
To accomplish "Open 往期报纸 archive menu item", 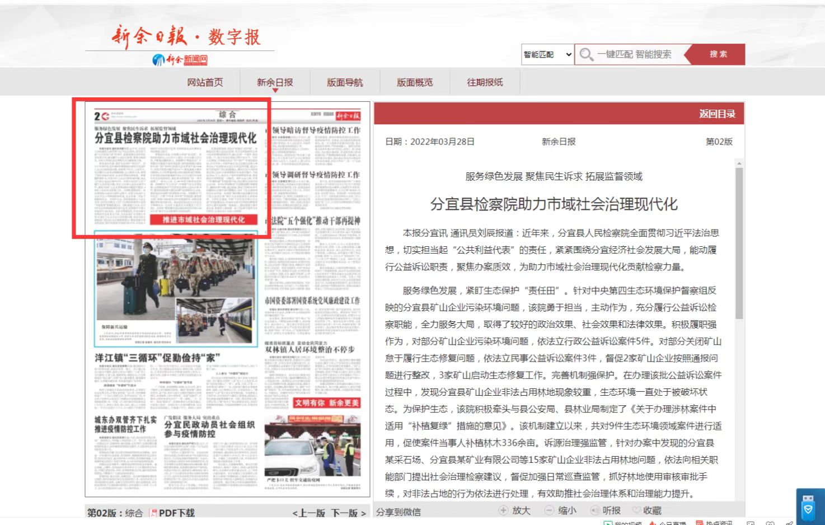I will click(x=485, y=82).
